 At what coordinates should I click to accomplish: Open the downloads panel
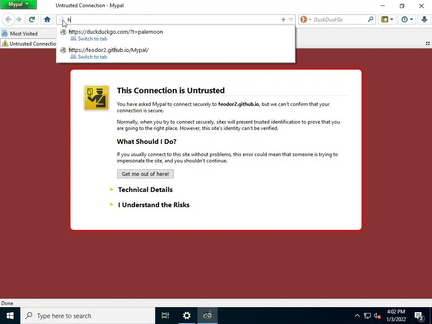(424, 19)
